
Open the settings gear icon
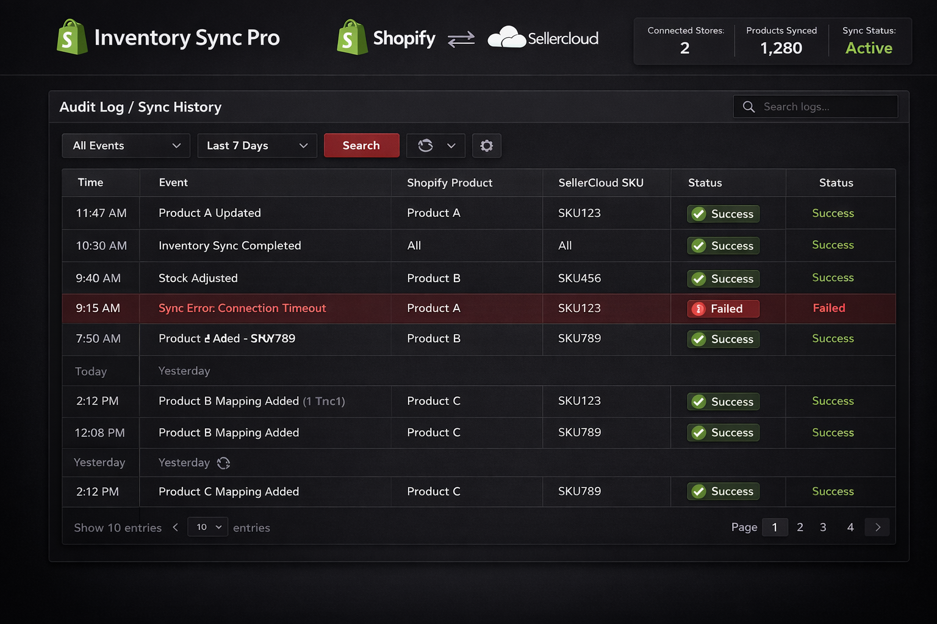[x=486, y=146]
